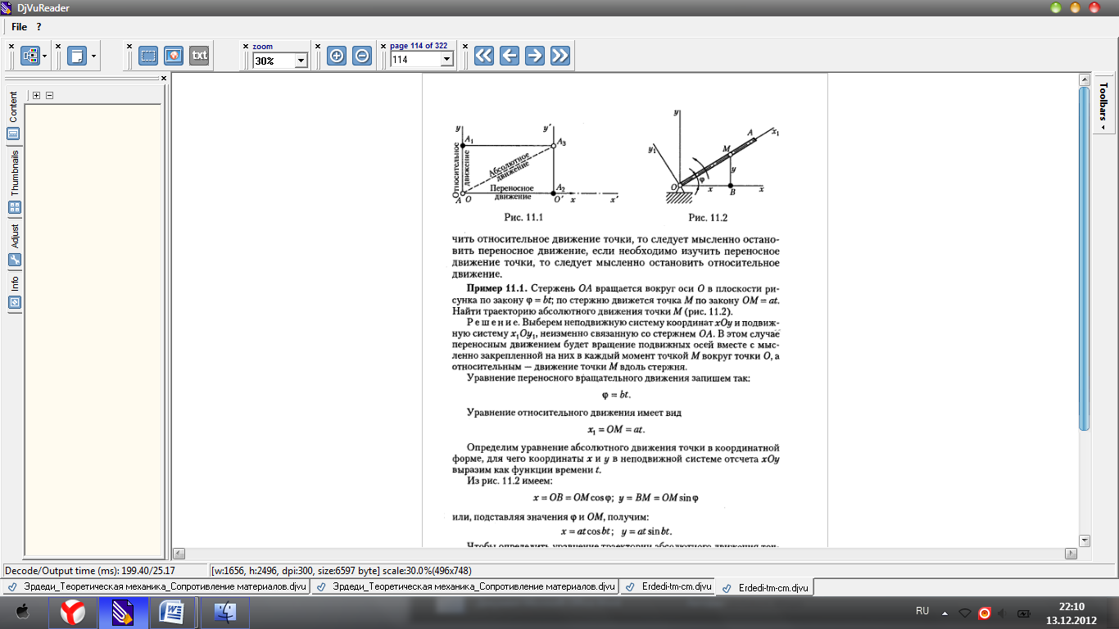Screen dimensions: 1119x629
Task: Activate the select region tool
Action: tap(148, 56)
